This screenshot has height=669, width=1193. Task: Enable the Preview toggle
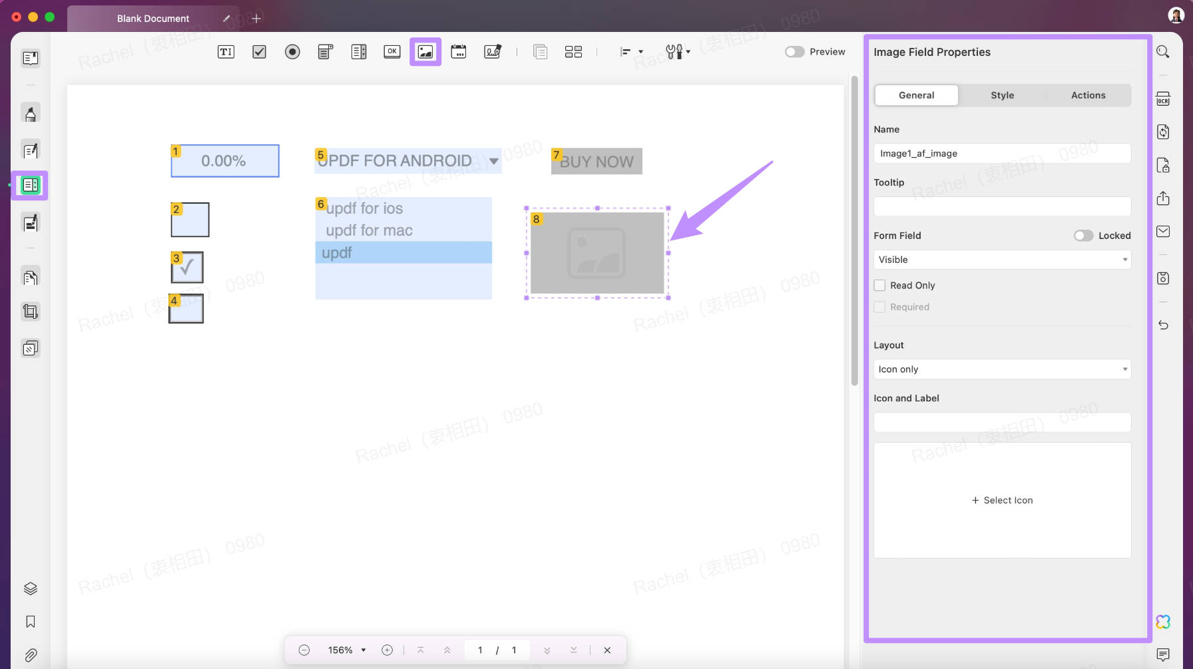tap(794, 51)
